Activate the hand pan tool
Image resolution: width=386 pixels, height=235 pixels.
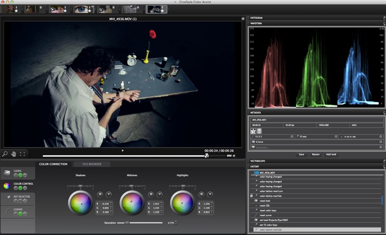[x=13, y=154]
